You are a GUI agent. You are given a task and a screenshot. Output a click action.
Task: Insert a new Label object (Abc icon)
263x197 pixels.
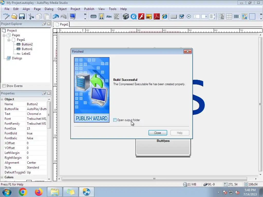coord(109,16)
